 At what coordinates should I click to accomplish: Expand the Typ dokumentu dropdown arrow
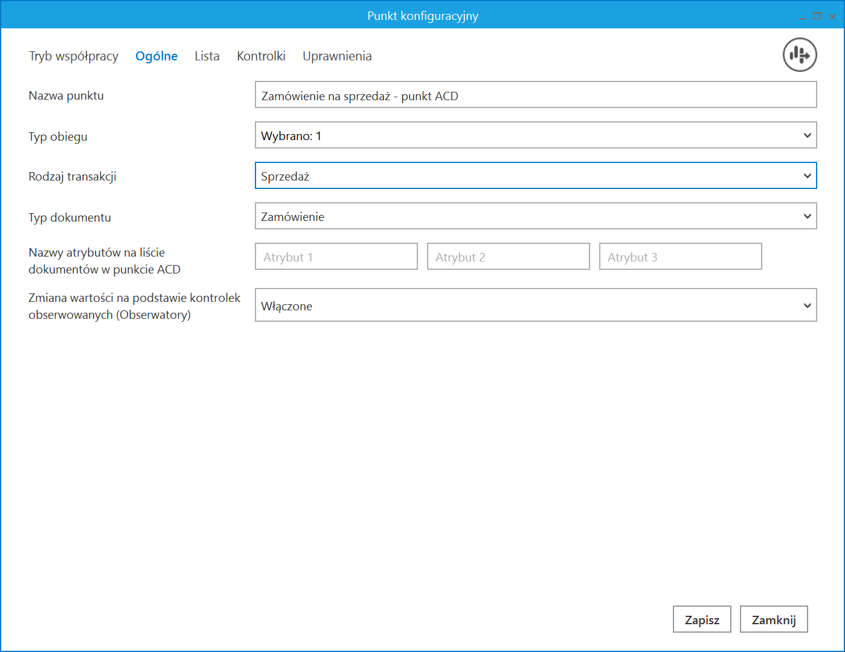(x=807, y=216)
